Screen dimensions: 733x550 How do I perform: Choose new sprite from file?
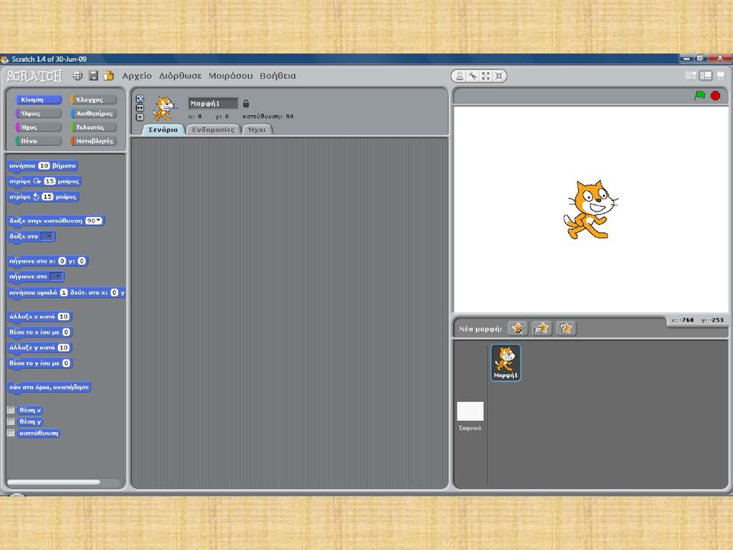point(541,328)
